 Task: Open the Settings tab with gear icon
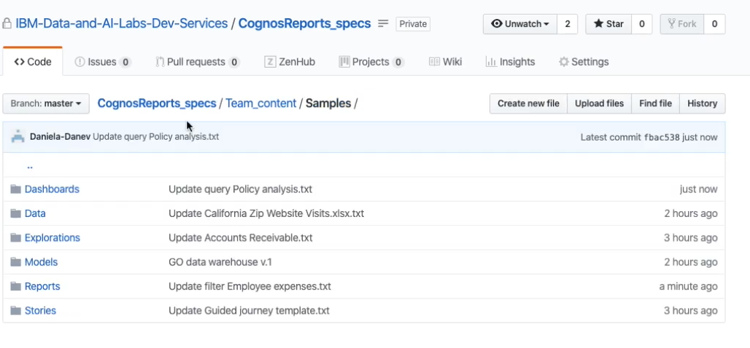[x=583, y=62]
